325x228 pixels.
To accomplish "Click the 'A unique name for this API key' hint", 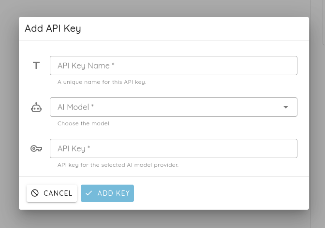I will (x=102, y=82).
